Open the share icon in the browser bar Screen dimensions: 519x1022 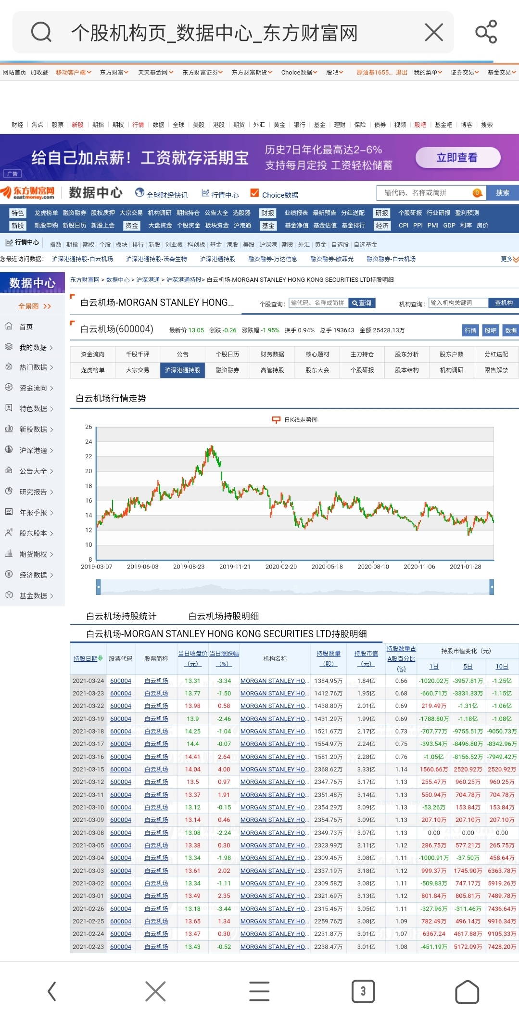point(486,32)
